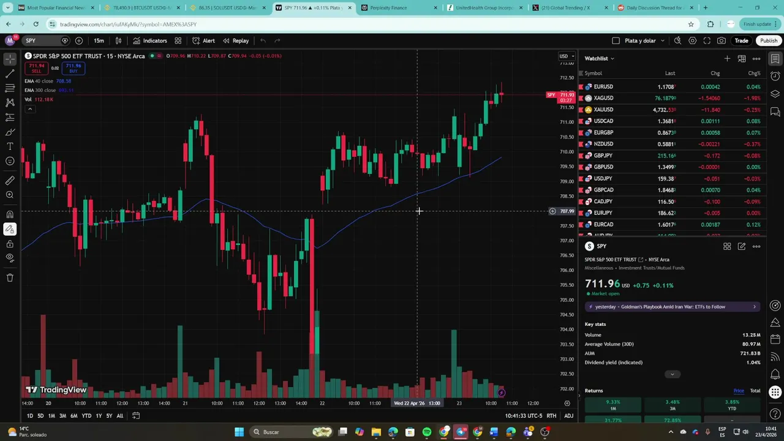The width and height of the screenshot is (784, 441).
Task: Open the layout setup square icon
Action: (616, 40)
